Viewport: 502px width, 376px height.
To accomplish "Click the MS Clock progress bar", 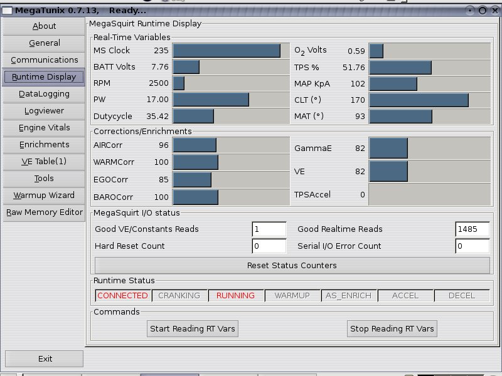I will [x=231, y=51].
